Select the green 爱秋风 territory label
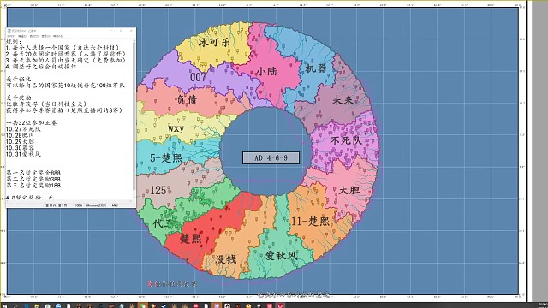The image size is (548, 308). click(x=282, y=255)
